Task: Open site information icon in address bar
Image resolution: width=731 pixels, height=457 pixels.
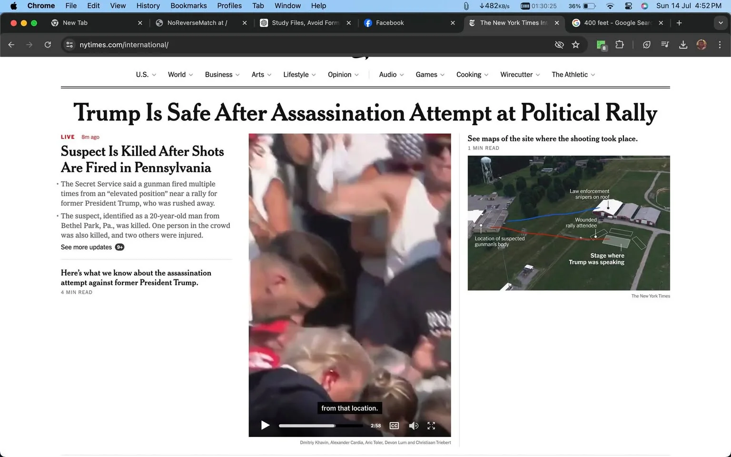Action: (x=69, y=45)
